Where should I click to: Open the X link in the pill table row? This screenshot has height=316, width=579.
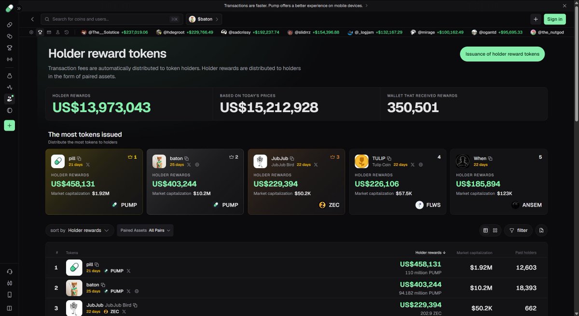pyautogui.click(x=128, y=271)
